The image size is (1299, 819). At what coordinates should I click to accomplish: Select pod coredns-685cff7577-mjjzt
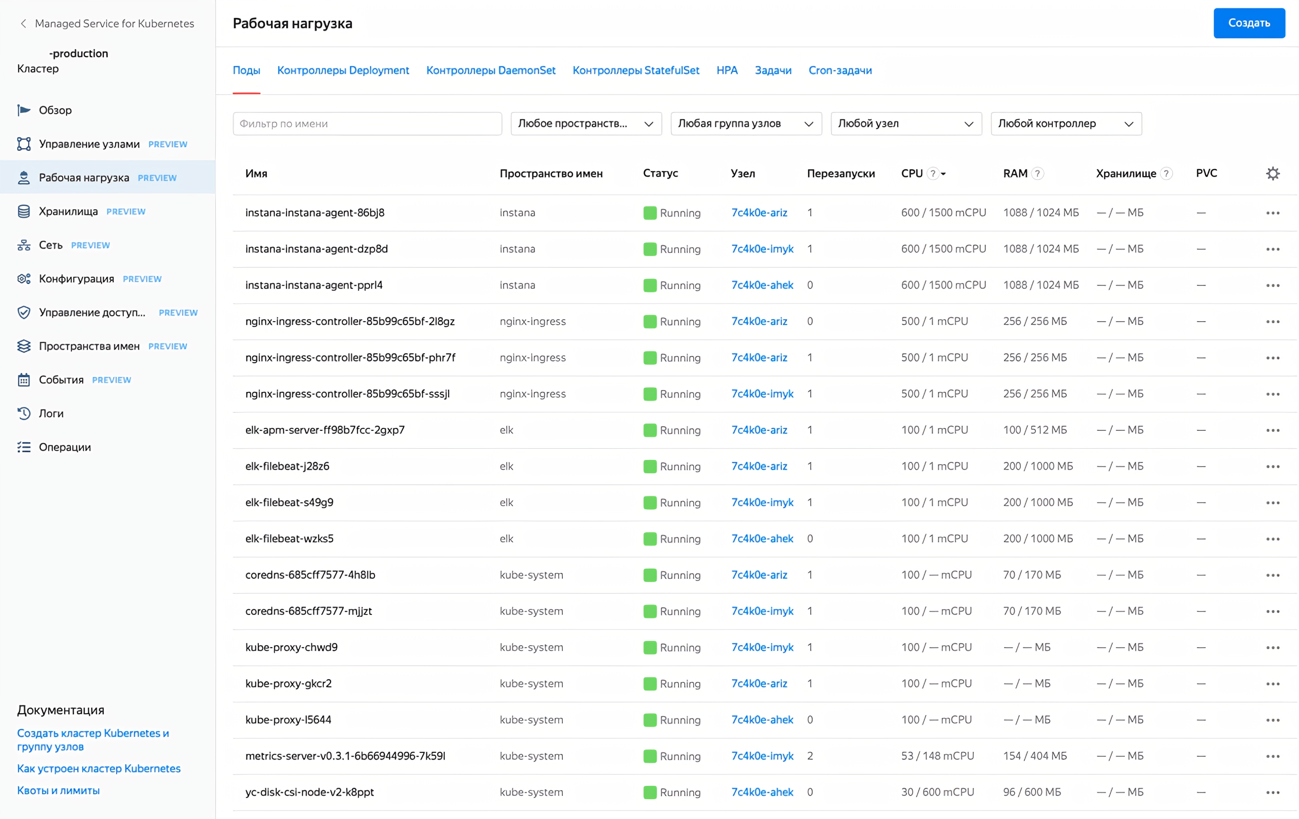[x=308, y=611]
